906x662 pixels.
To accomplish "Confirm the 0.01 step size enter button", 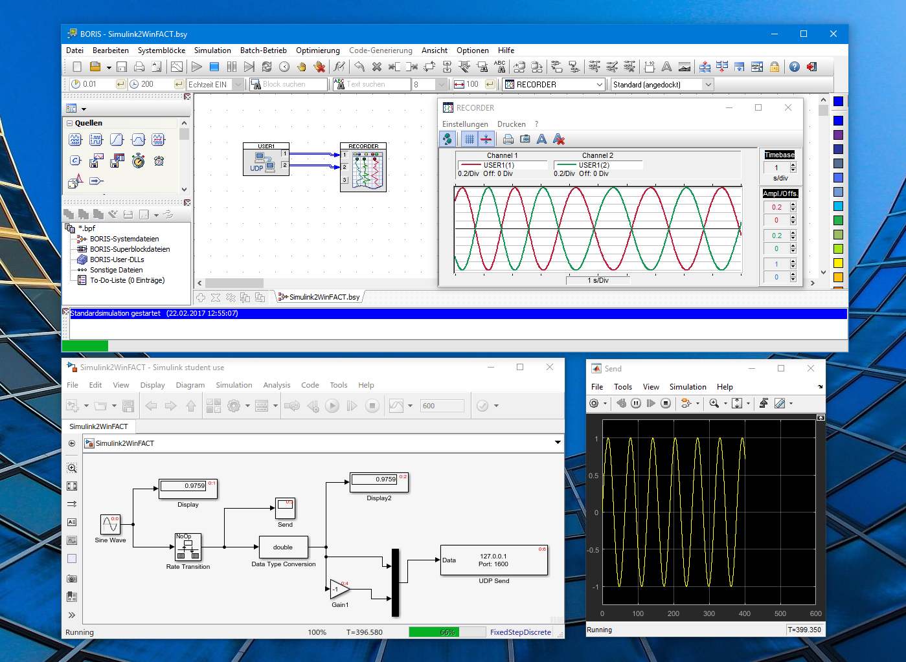I will [120, 84].
